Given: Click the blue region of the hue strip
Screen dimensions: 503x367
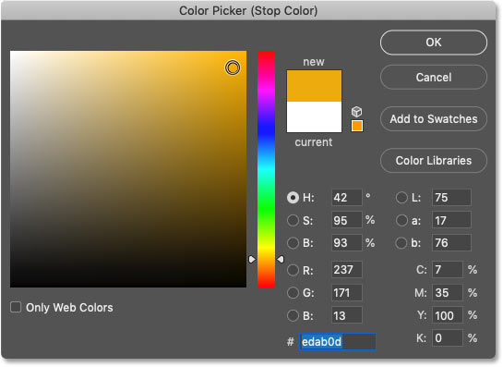Looking at the screenshot, I should [266, 130].
